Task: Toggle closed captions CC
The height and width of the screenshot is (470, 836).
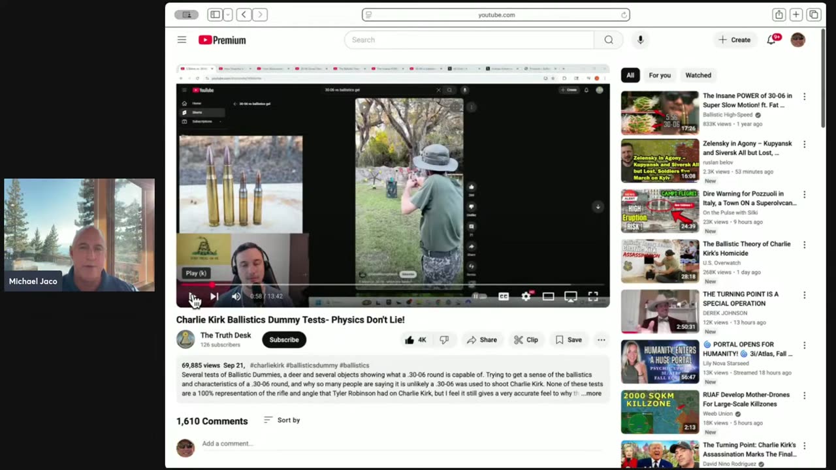Action: 504,296
